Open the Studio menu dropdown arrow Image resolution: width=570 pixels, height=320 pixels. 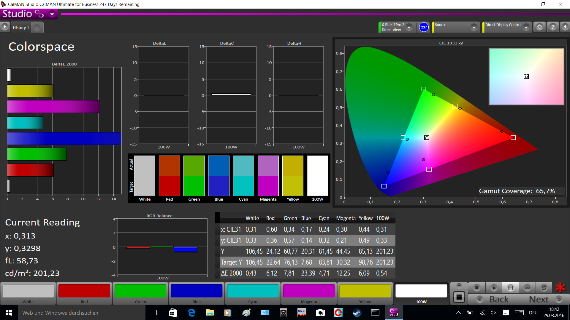(x=52, y=14)
